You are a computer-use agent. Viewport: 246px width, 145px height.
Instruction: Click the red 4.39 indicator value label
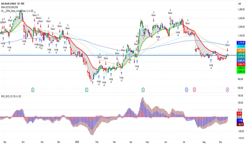239,113
